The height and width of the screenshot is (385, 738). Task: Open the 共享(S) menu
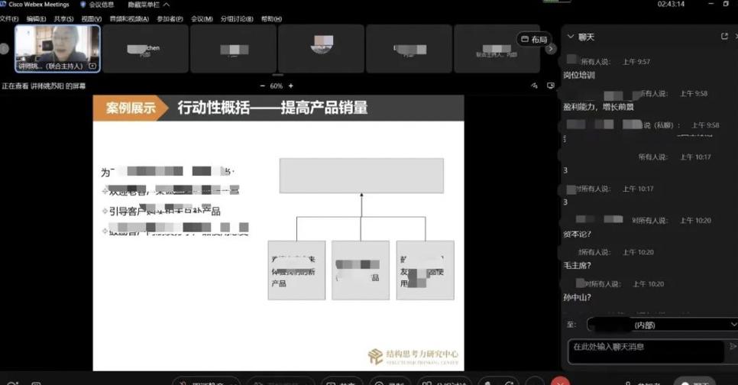point(63,18)
